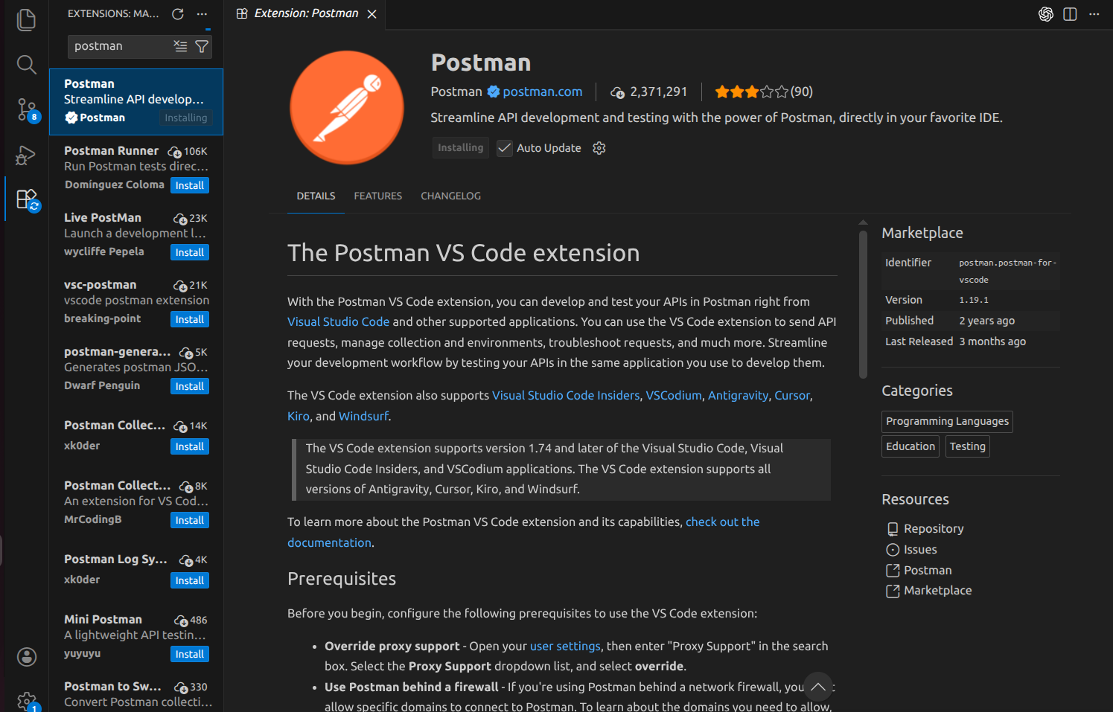Install the Postman Runner extension

tap(190, 185)
